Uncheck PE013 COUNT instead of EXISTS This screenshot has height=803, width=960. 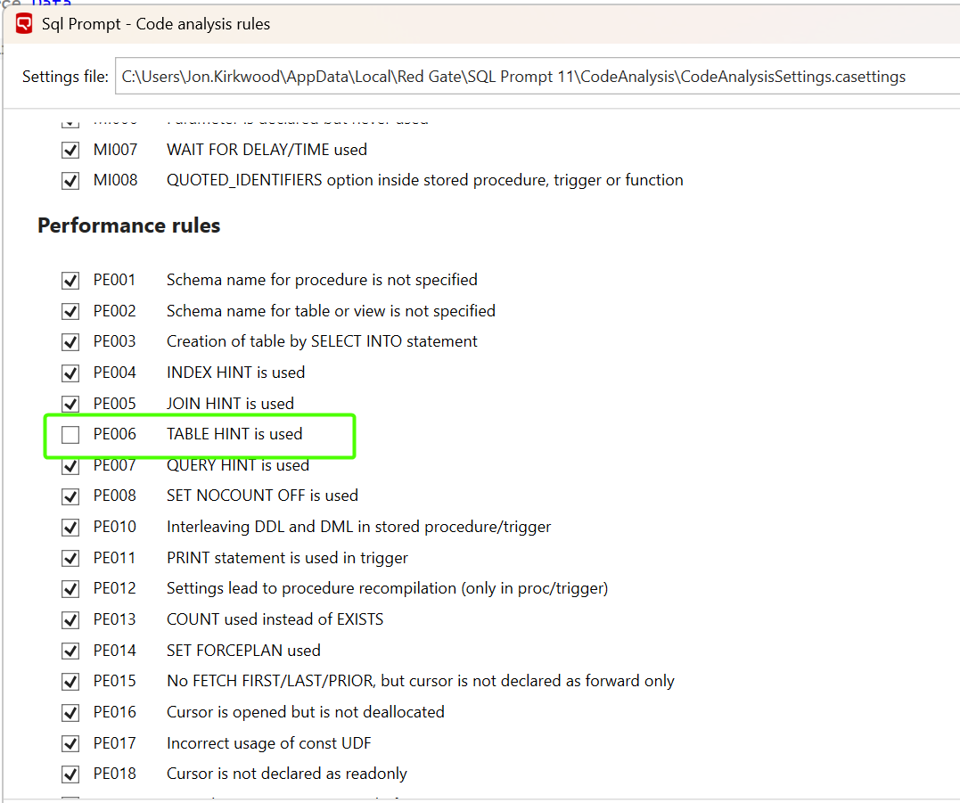[x=70, y=620]
